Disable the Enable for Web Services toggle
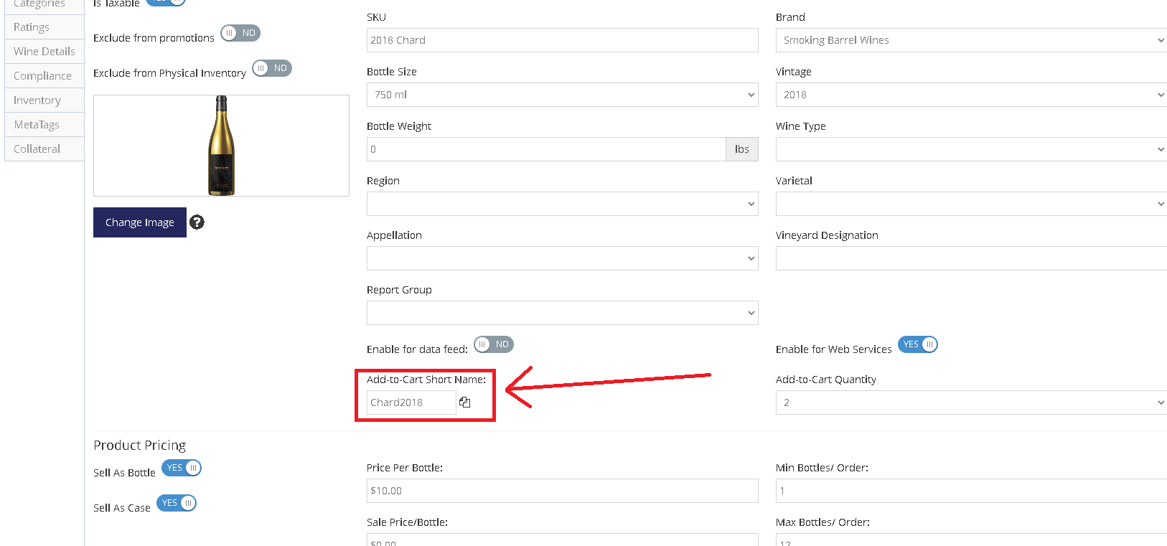 coord(918,344)
